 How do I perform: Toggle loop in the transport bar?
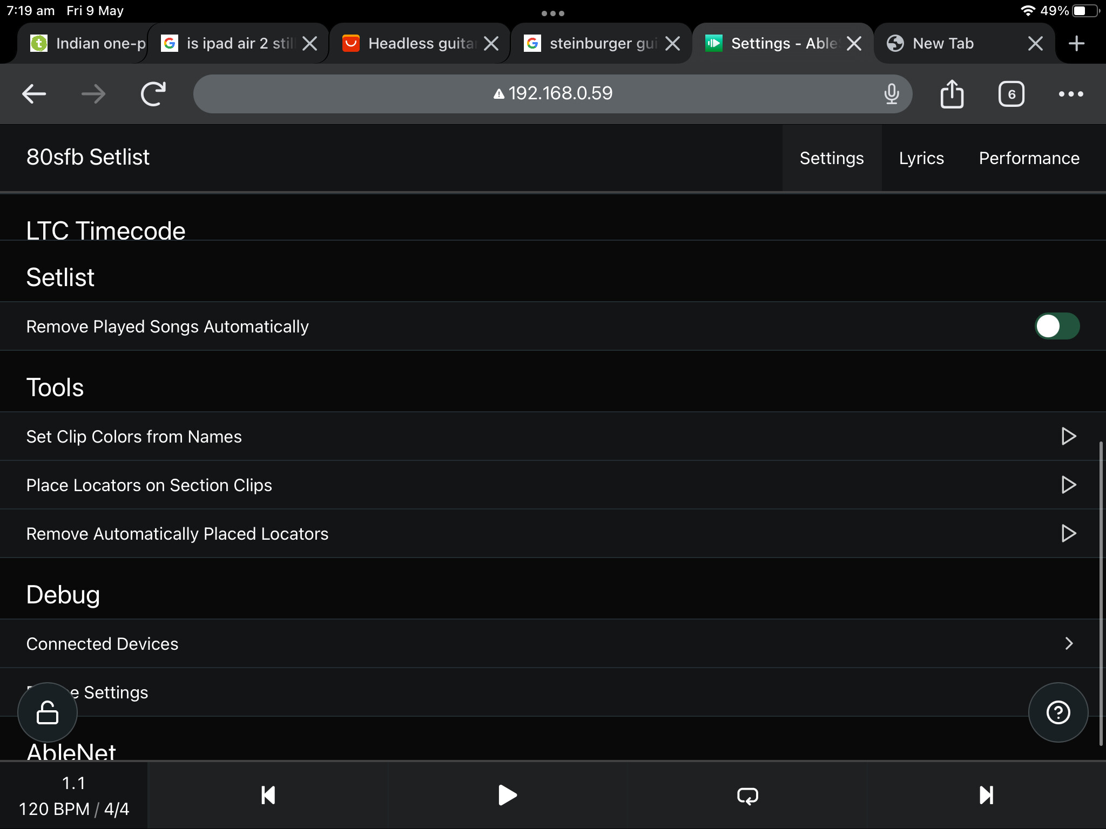pyautogui.click(x=747, y=796)
